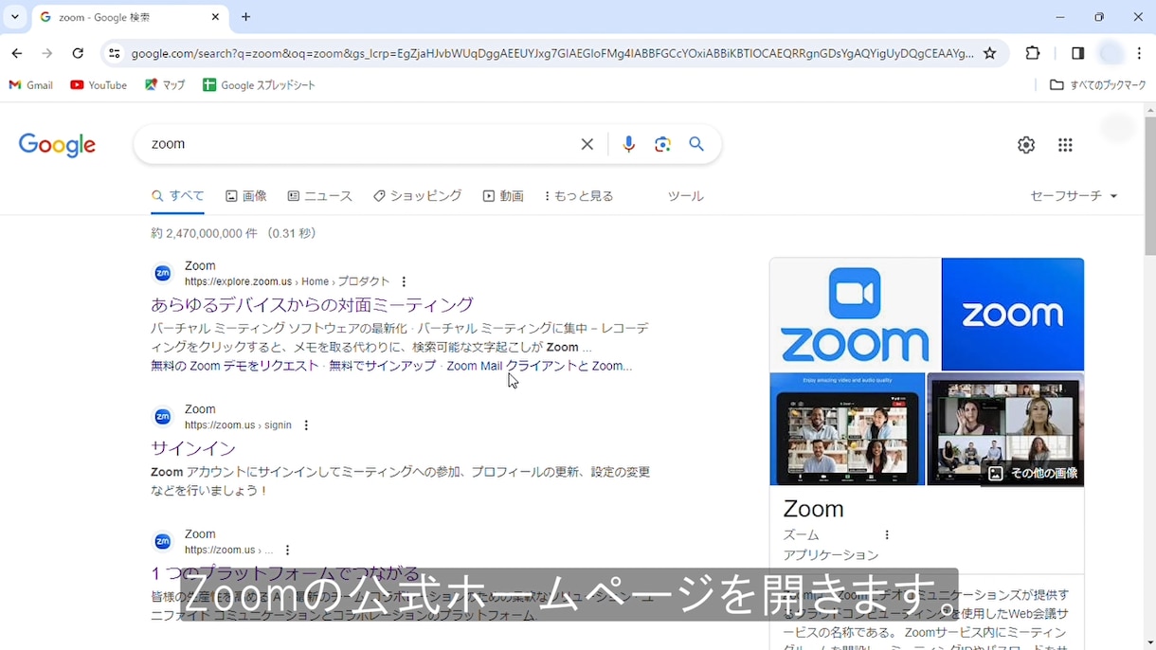This screenshot has width=1156, height=650.
Task: Click the Google logo
Action: (57, 145)
